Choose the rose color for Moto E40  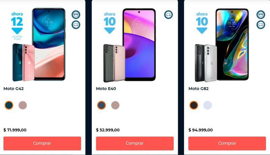115,105
